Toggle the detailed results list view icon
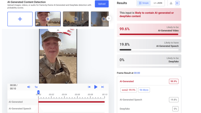 pos(177,3)
